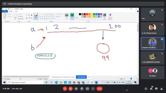The image size is (166, 93).
Task: Select Color 1 foreground swatch
Action: (72, 17)
